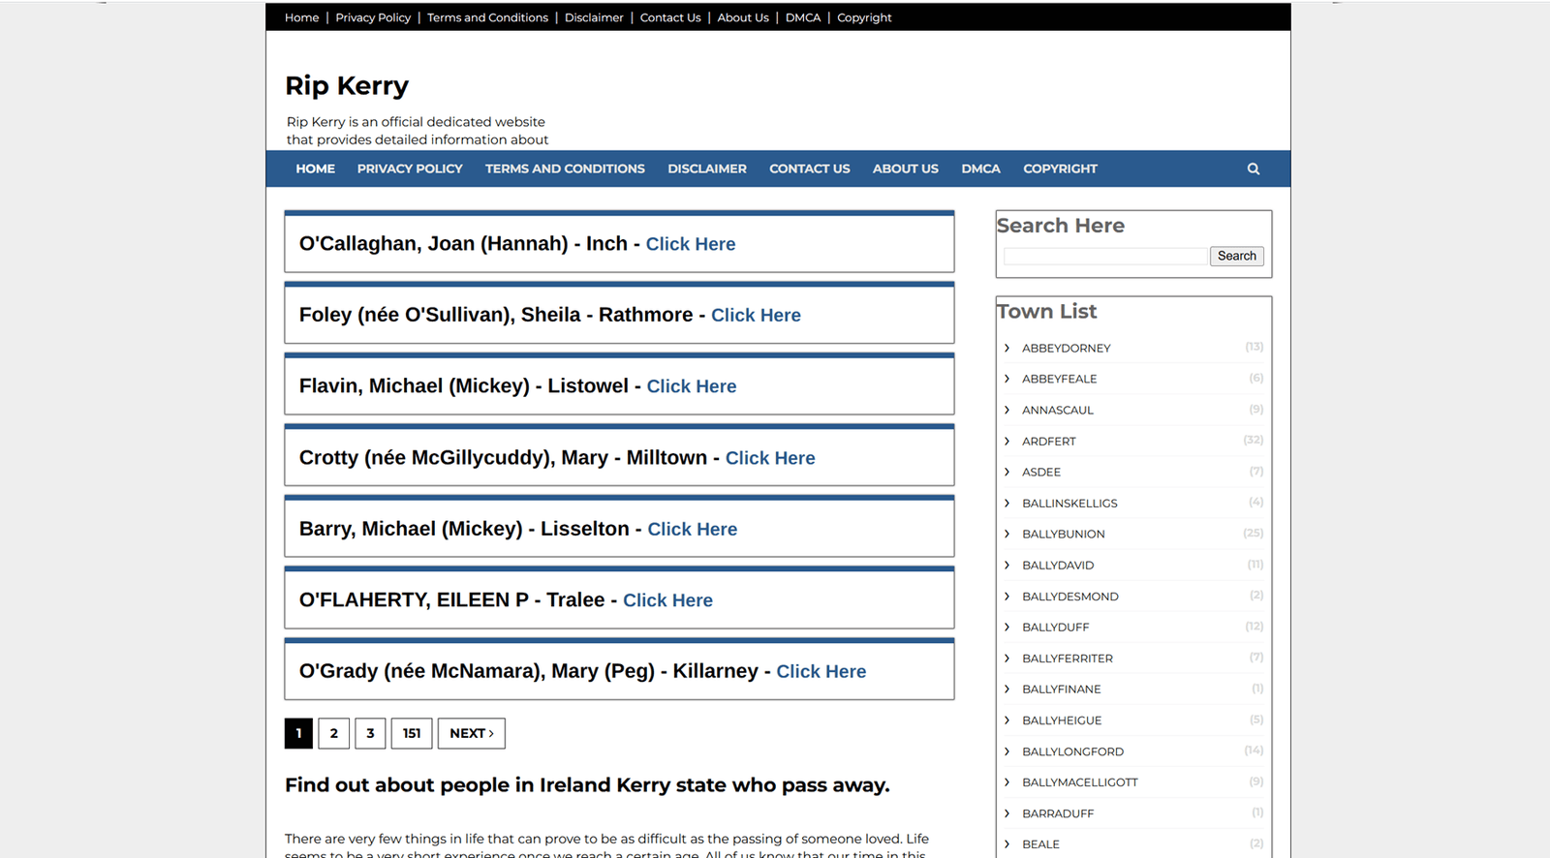Click the NEXT pagination button
Image resolution: width=1550 pixels, height=858 pixels.
click(x=472, y=733)
